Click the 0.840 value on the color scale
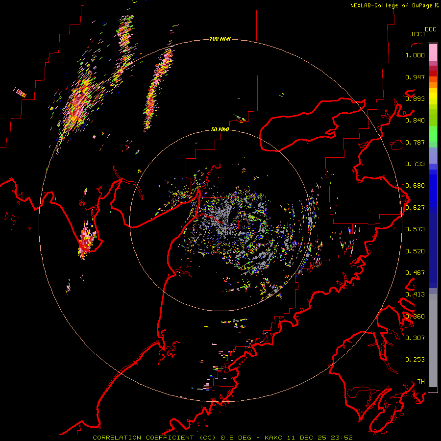 pyautogui.click(x=415, y=121)
